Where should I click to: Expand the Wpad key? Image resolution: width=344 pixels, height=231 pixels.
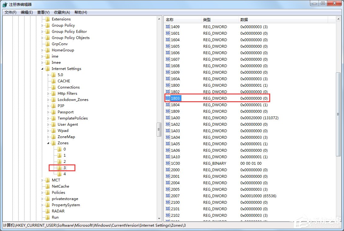[x=48, y=130]
